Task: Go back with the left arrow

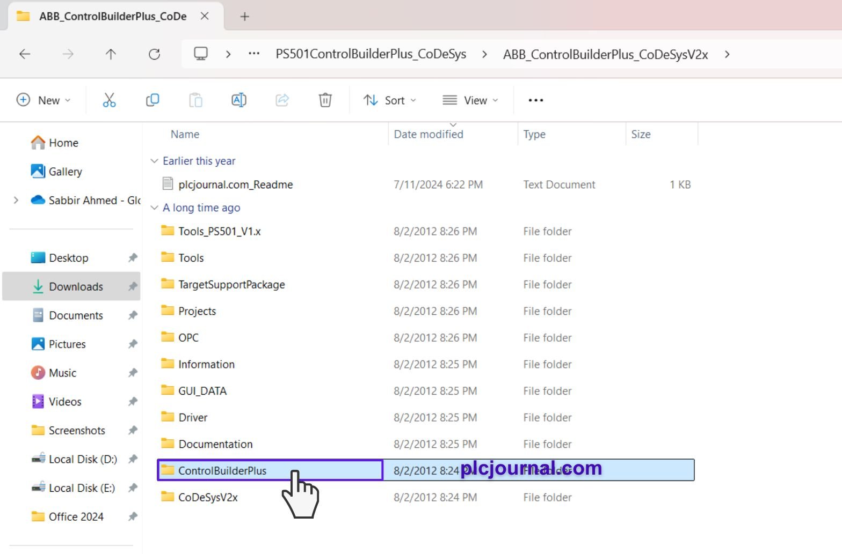Action: [25, 54]
